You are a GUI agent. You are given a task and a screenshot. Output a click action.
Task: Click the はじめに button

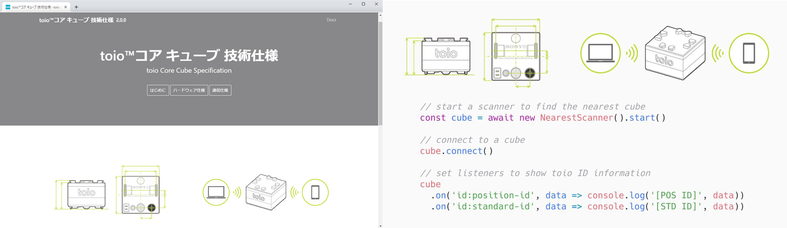pos(158,90)
